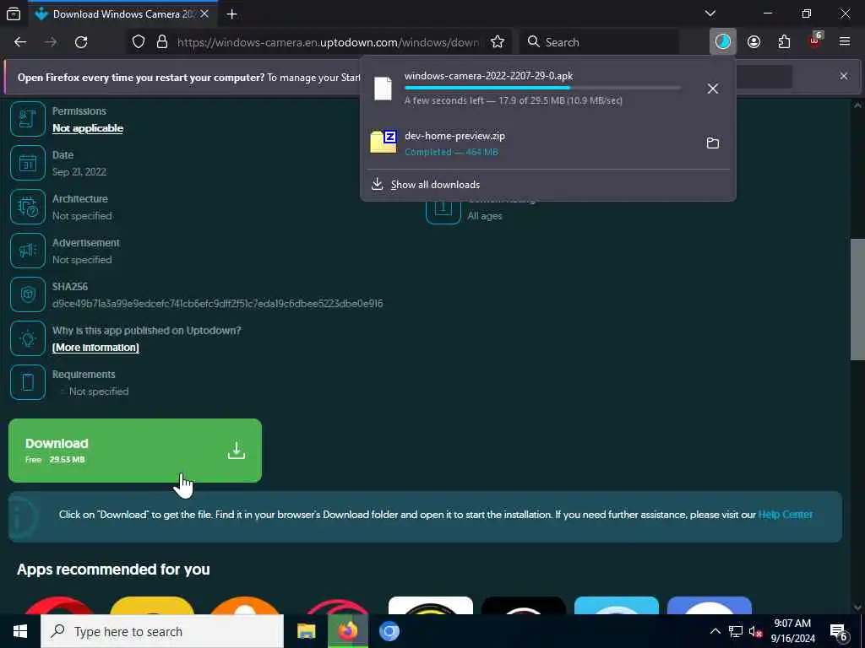Open the Firefox hamburger application menu
The width and height of the screenshot is (865, 648).
(845, 42)
